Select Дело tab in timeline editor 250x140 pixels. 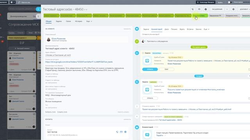tap(167, 29)
